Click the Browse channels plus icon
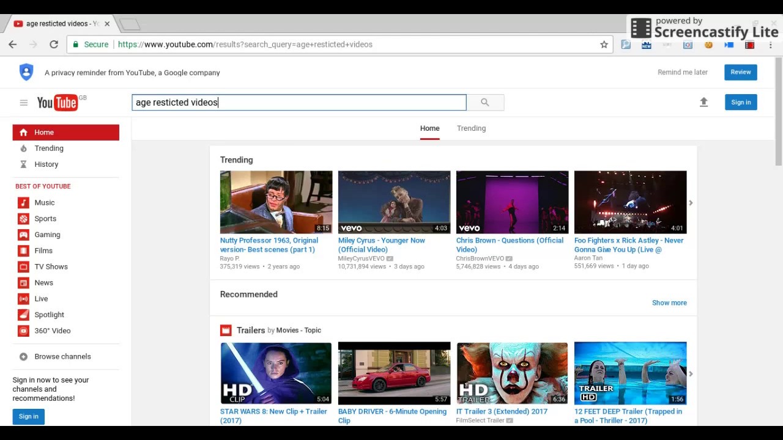Image resolution: width=783 pixels, height=440 pixels. click(23, 356)
